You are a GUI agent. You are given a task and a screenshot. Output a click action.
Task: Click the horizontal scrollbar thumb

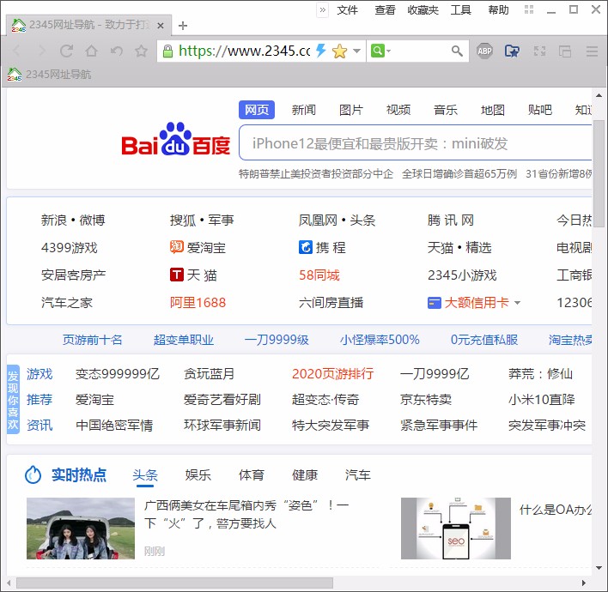(174, 583)
